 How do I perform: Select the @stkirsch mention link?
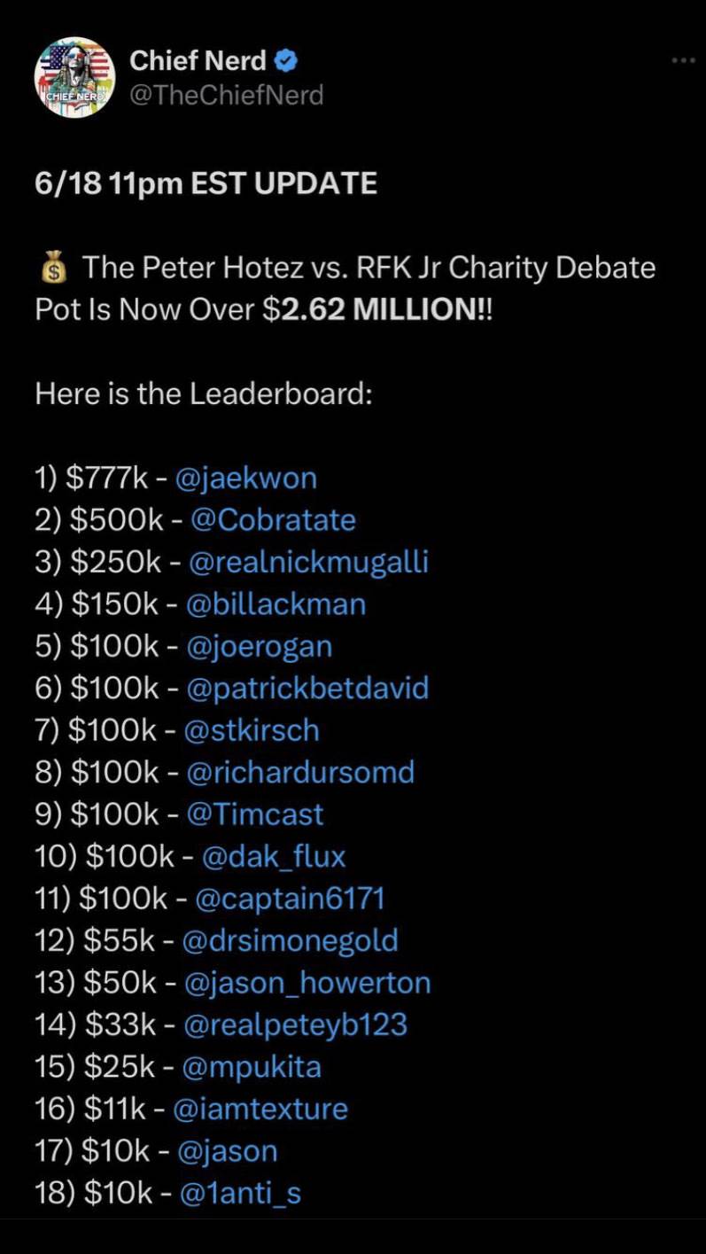coord(252,730)
